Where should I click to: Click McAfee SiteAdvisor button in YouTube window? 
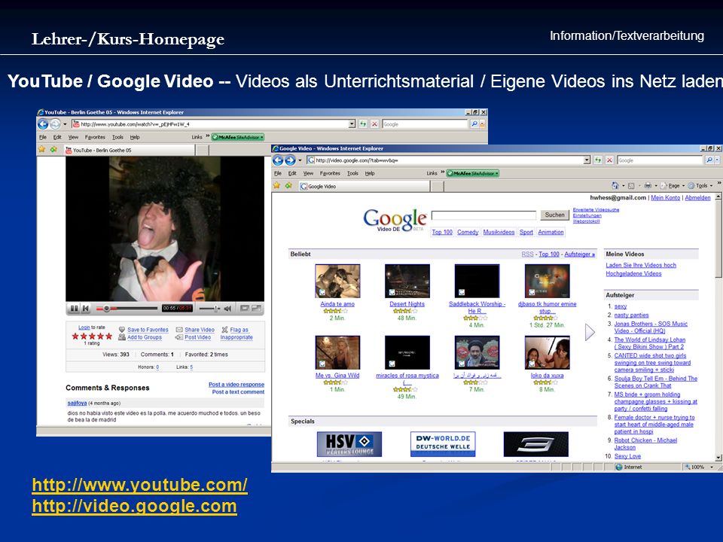click(x=237, y=137)
